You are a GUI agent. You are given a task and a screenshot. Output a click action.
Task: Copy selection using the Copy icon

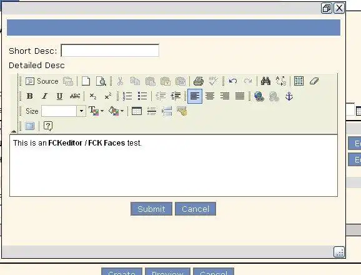coord(135,81)
